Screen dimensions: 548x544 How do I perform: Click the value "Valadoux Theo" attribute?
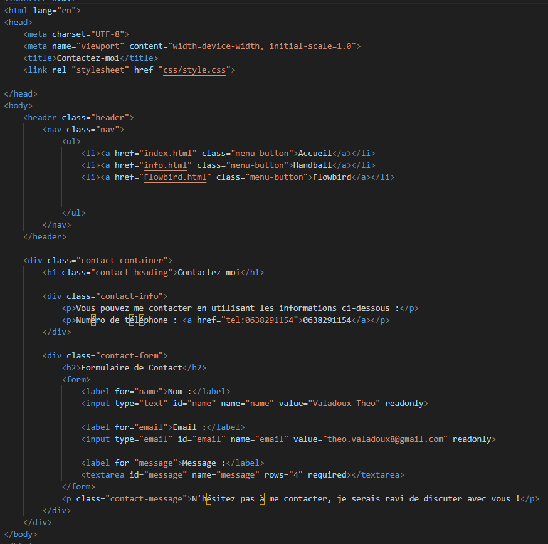point(330,404)
